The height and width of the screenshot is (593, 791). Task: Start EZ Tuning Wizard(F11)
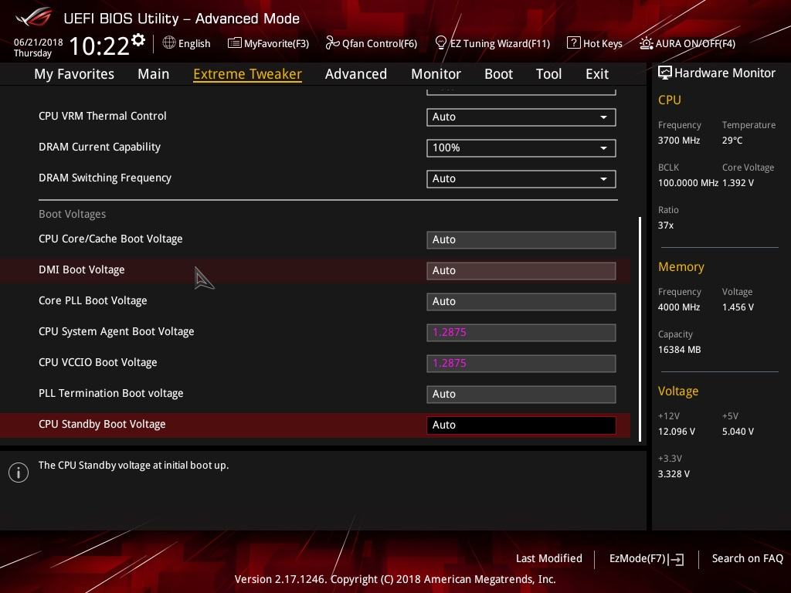[500, 43]
